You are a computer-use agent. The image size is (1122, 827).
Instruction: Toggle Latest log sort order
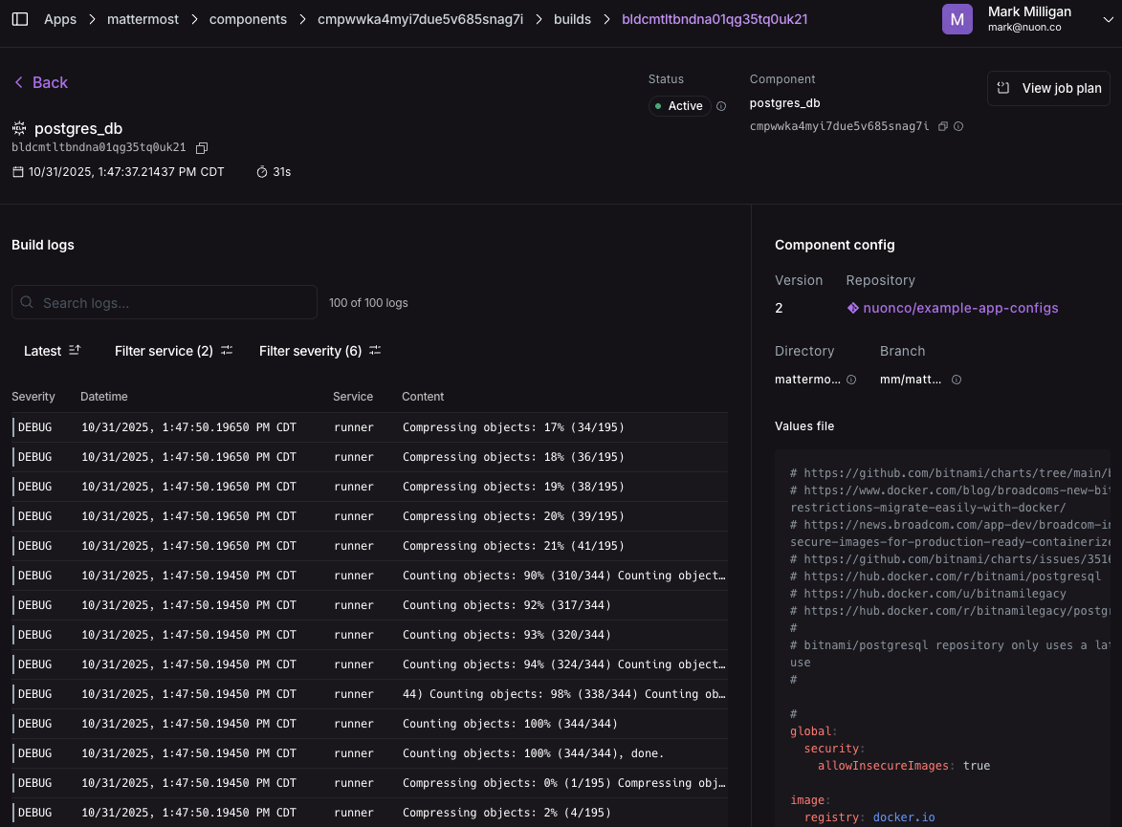53,351
